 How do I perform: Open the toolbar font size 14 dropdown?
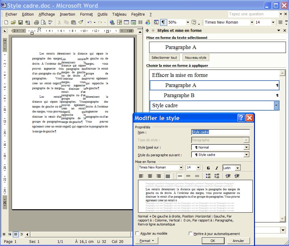pyautogui.click(x=273, y=22)
